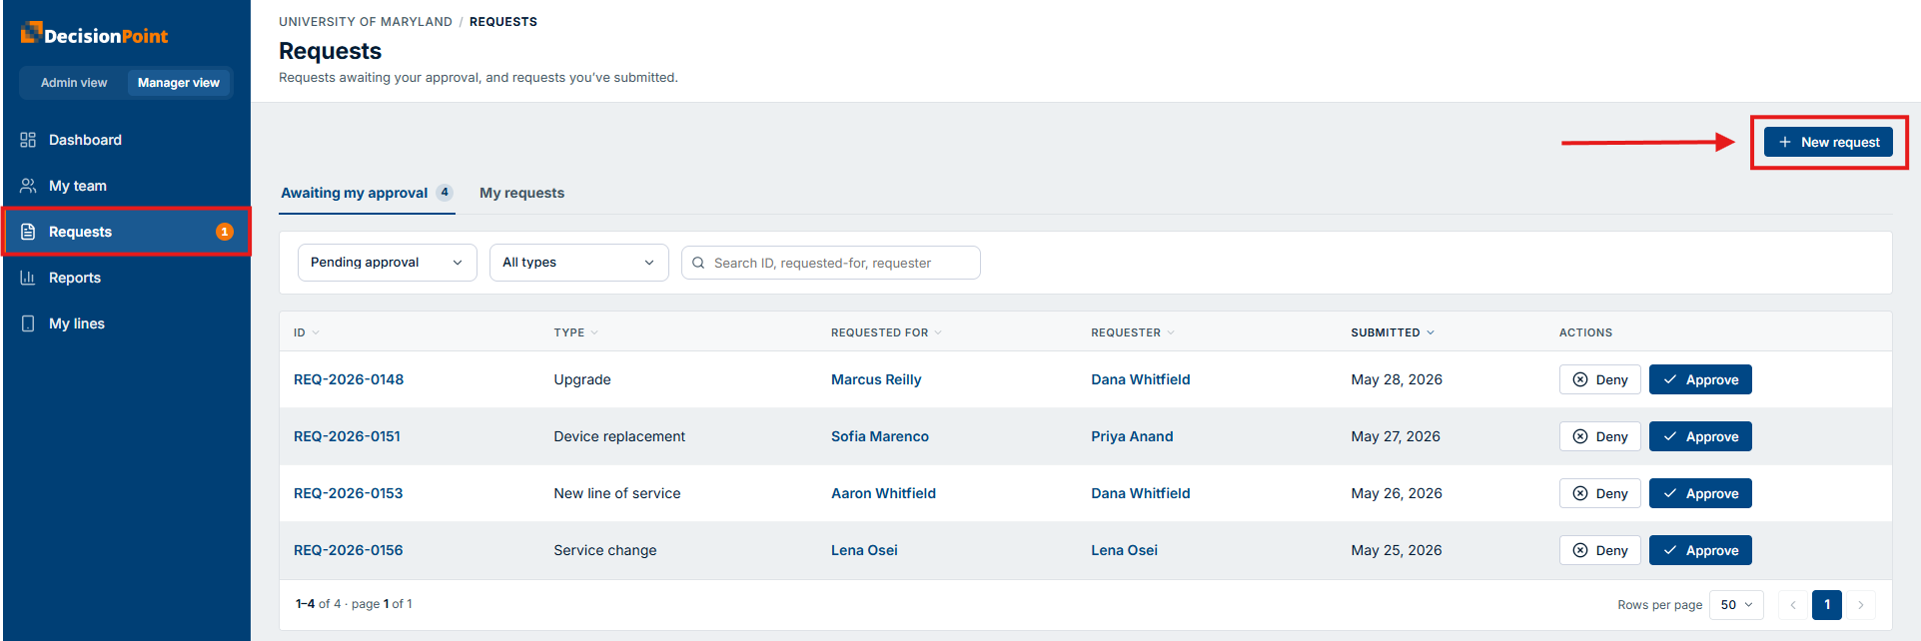This screenshot has height=641, width=1921.
Task: Click the Requests document icon in the sidebar
Action: 28,232
